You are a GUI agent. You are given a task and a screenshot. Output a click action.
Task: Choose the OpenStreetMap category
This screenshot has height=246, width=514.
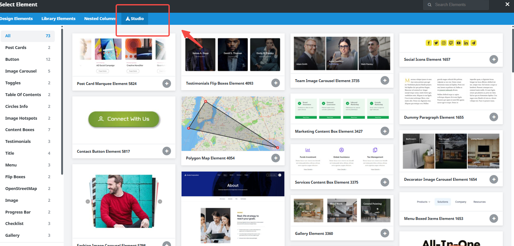click(21, 188)
